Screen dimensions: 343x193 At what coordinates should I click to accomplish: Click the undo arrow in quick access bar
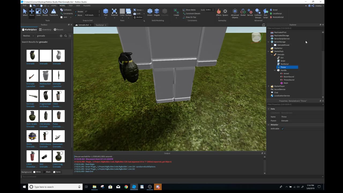tap(34, 5)
